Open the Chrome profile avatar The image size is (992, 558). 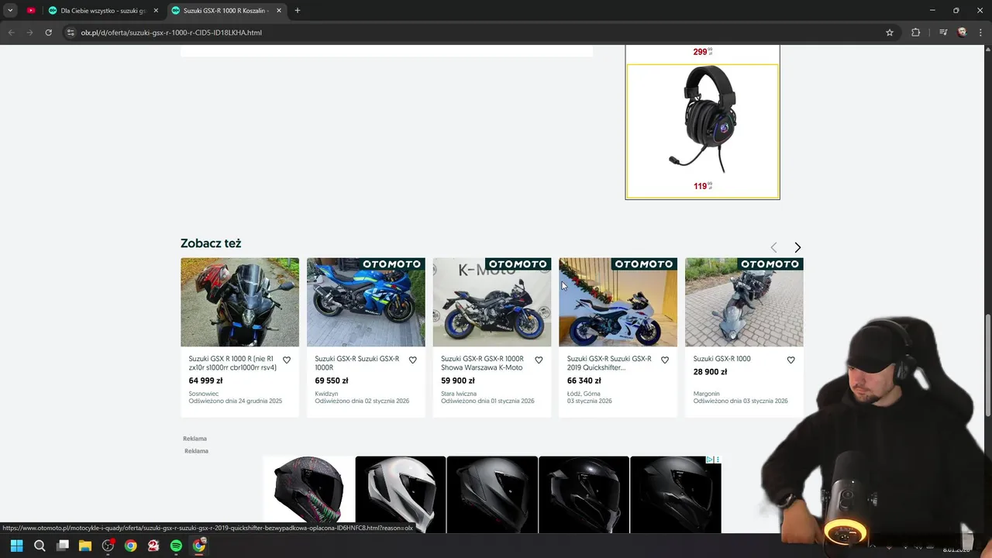point(963,33)
